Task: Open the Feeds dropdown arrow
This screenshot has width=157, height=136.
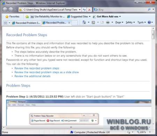Action: tap(98, 22)
